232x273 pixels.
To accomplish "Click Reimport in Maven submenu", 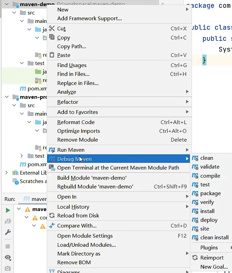I will (x=212, y=258).
